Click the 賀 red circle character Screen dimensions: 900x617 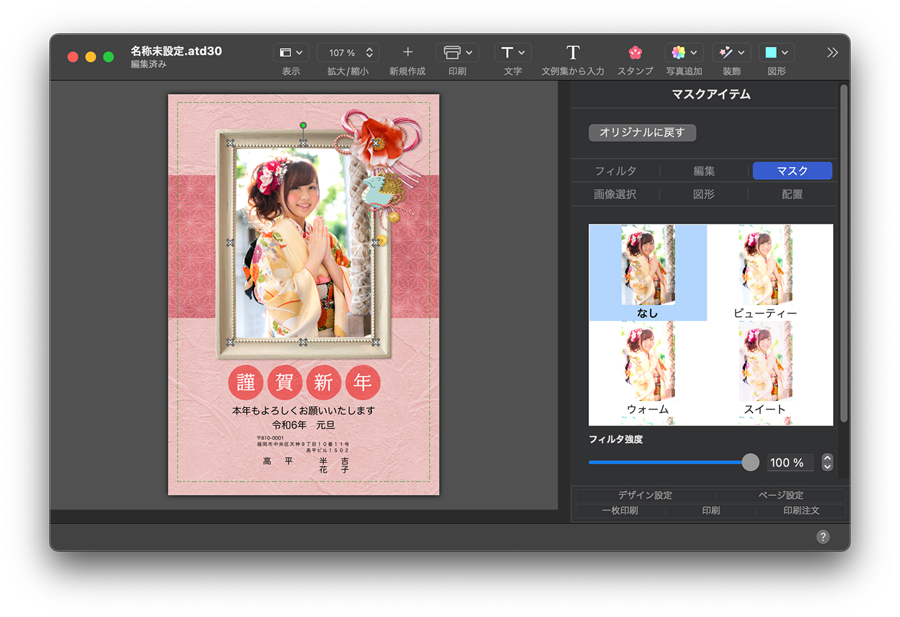285,382
